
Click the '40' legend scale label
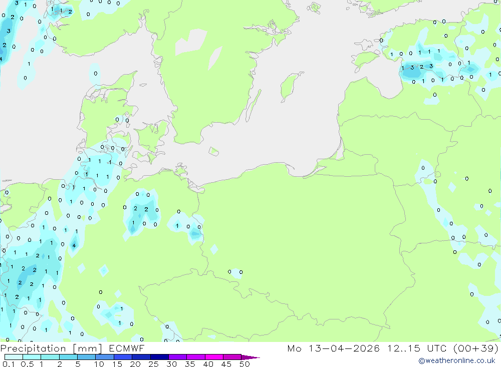(x=208, y=364)
